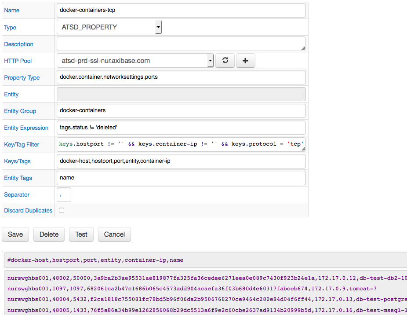Viewport: 407px width, 315px height.
Task: Click the Property Type label link
Action: point(22,78)
